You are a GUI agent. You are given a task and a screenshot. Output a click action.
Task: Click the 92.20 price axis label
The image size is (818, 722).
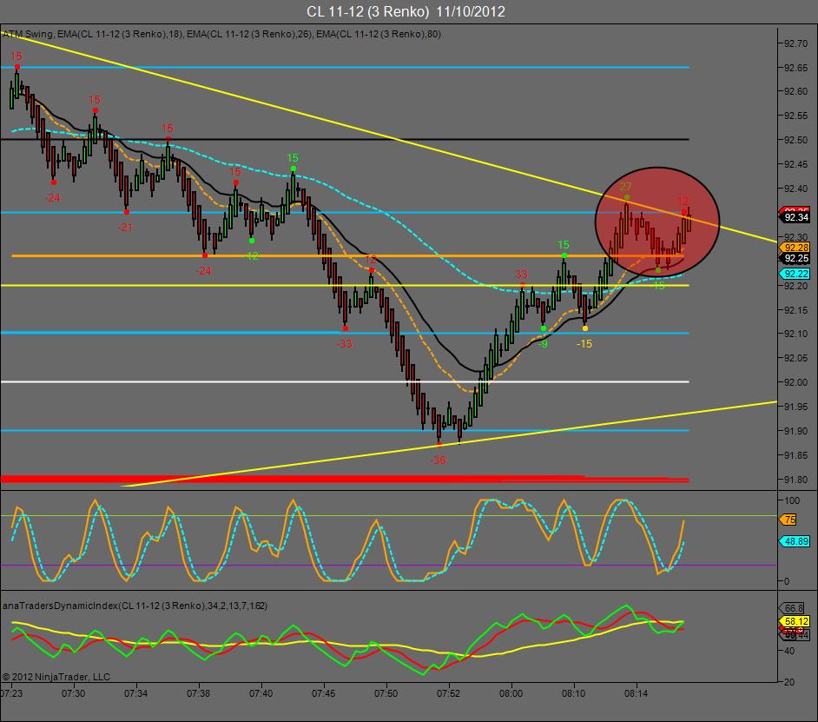pyautogui.click(x=796, y=286)
